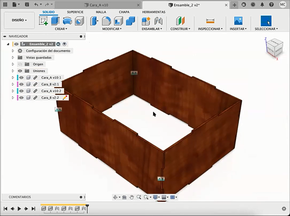Hide the Uniones folder
The height and width of the screenshot is (216, 290).
coord(20,71)
